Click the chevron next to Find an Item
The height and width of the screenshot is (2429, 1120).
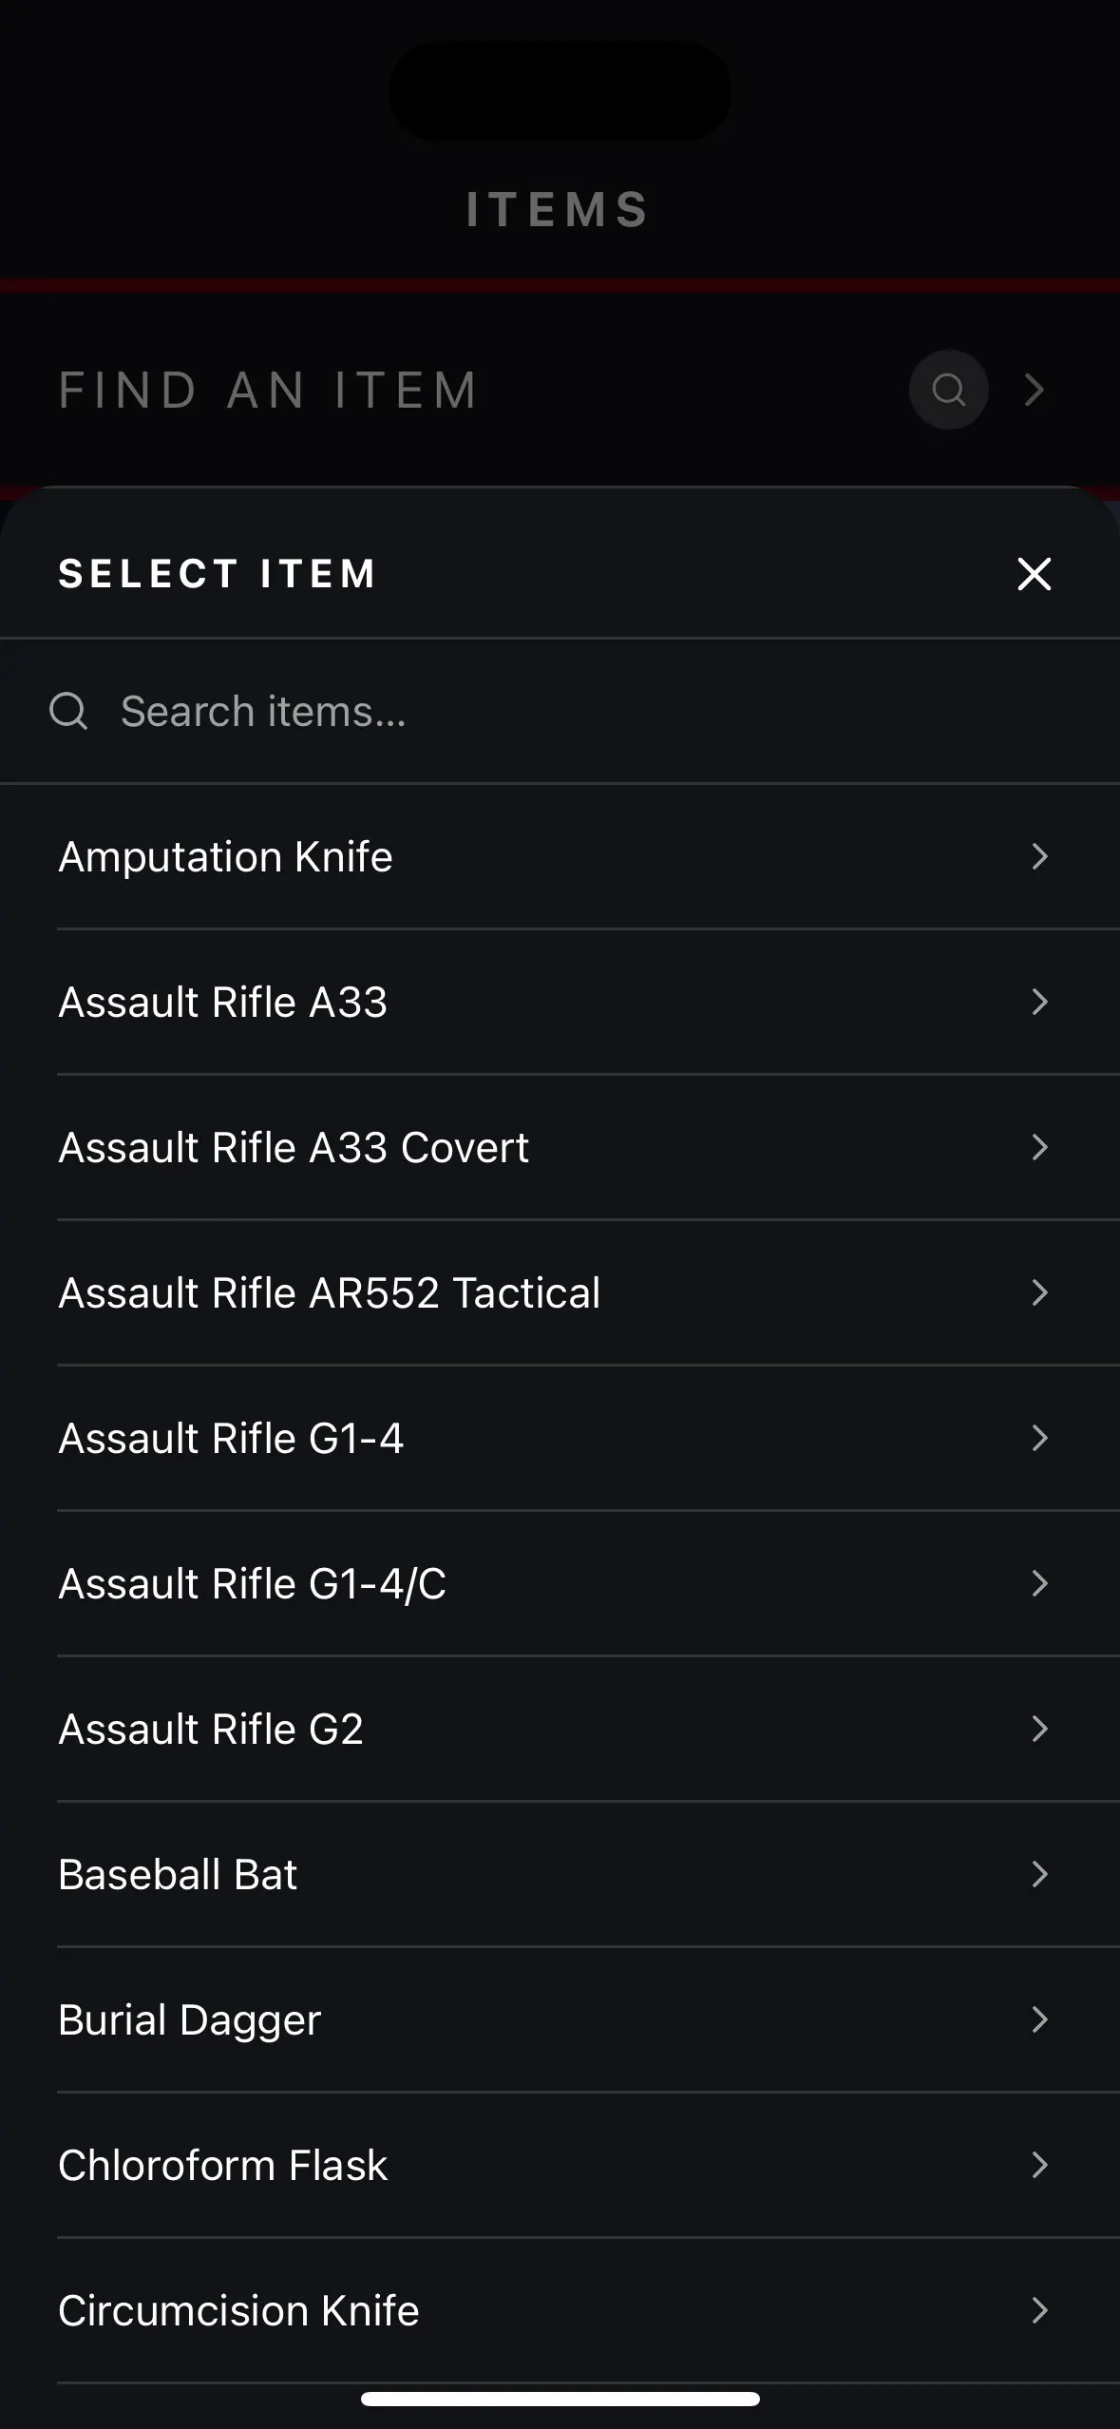click(1035, 390)
